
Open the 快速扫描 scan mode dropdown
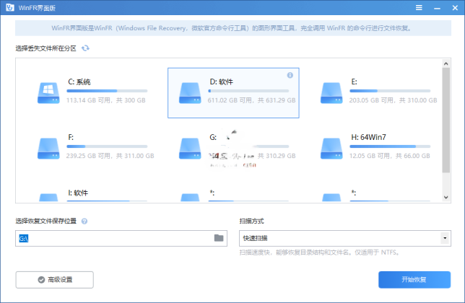[345, 238]
